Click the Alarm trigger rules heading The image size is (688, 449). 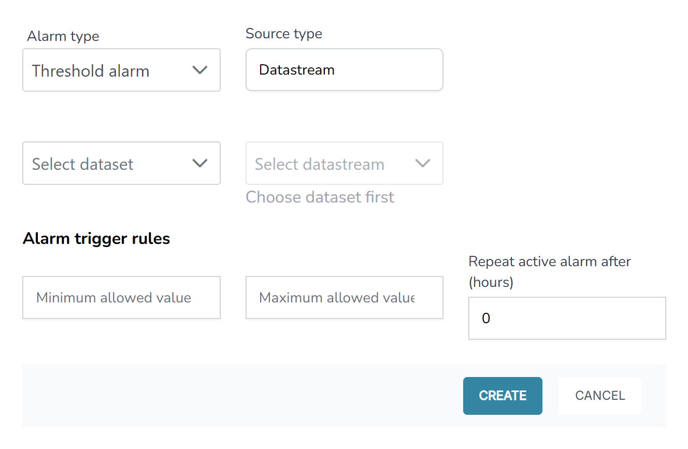96,238
